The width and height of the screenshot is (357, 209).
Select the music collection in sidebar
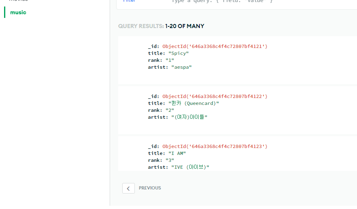18,12
